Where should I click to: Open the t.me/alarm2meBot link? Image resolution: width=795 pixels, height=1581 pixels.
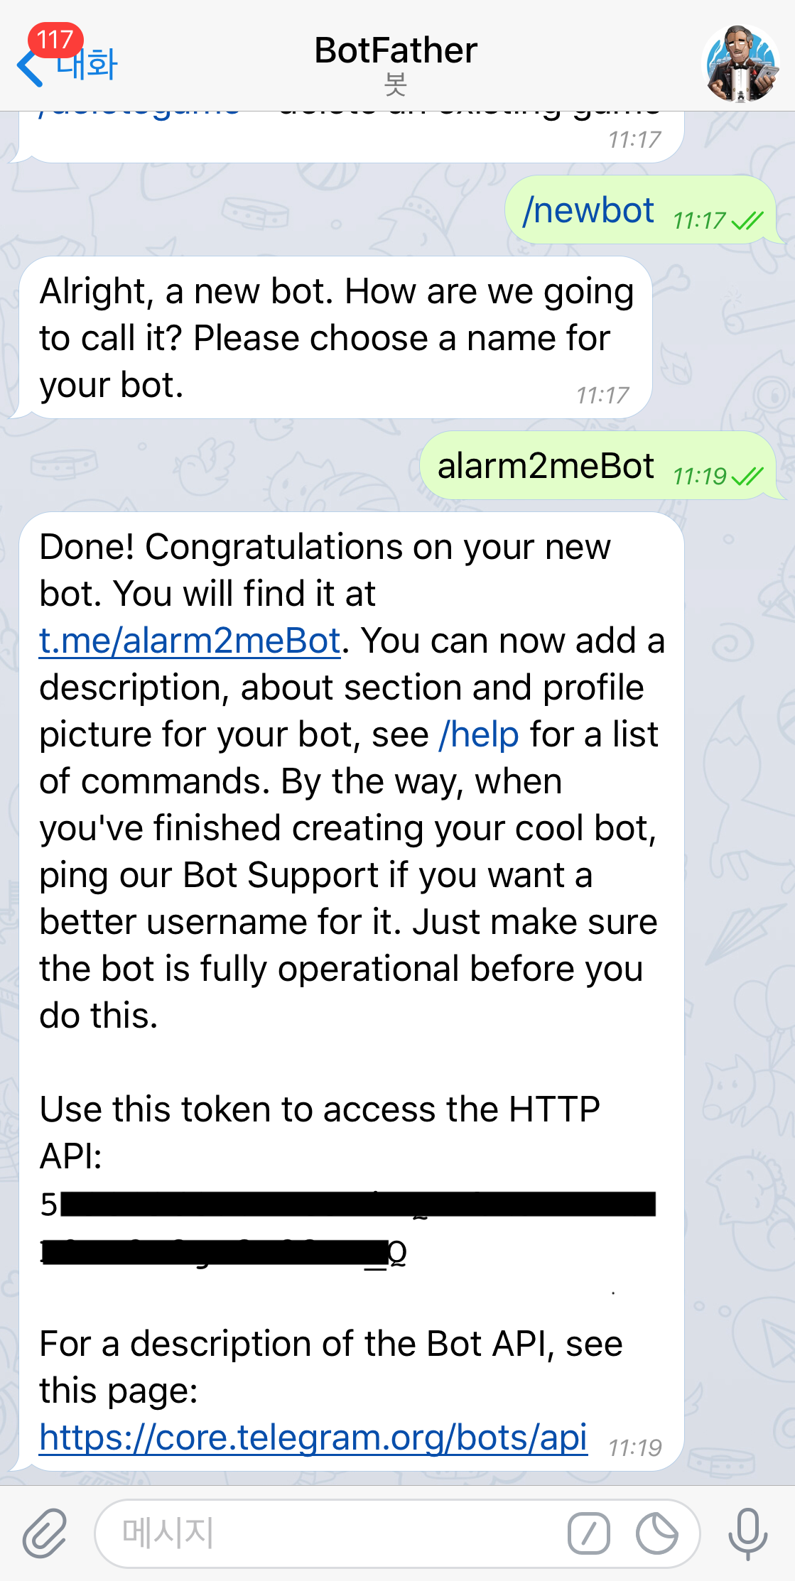190,641
